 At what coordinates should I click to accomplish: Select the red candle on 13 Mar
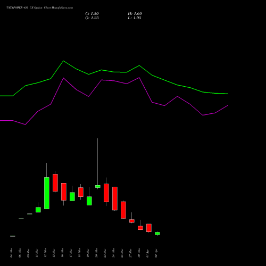coord(55,182)
